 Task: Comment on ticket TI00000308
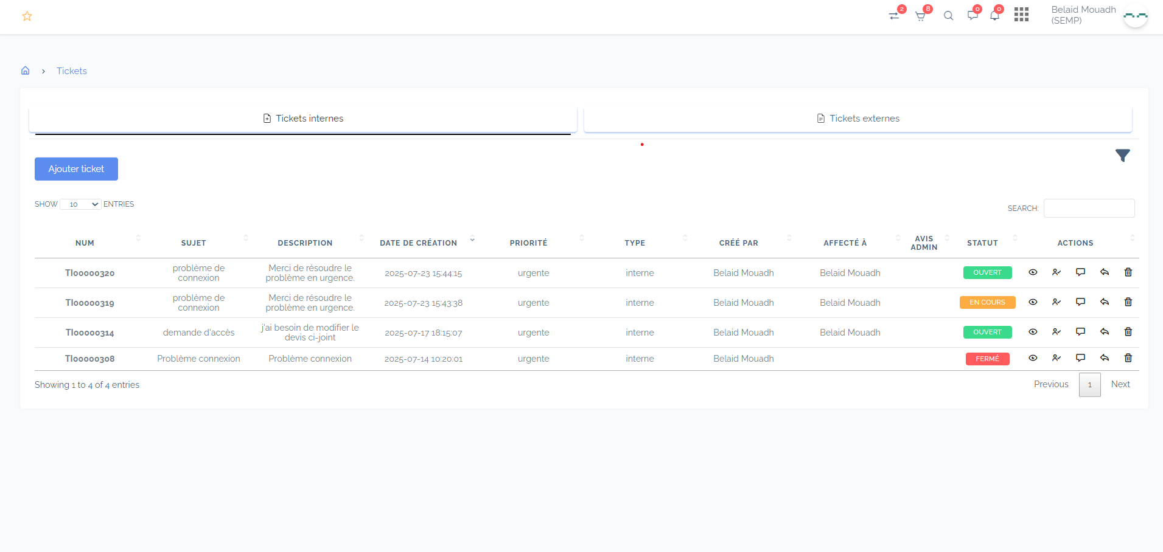[1080, 358]
